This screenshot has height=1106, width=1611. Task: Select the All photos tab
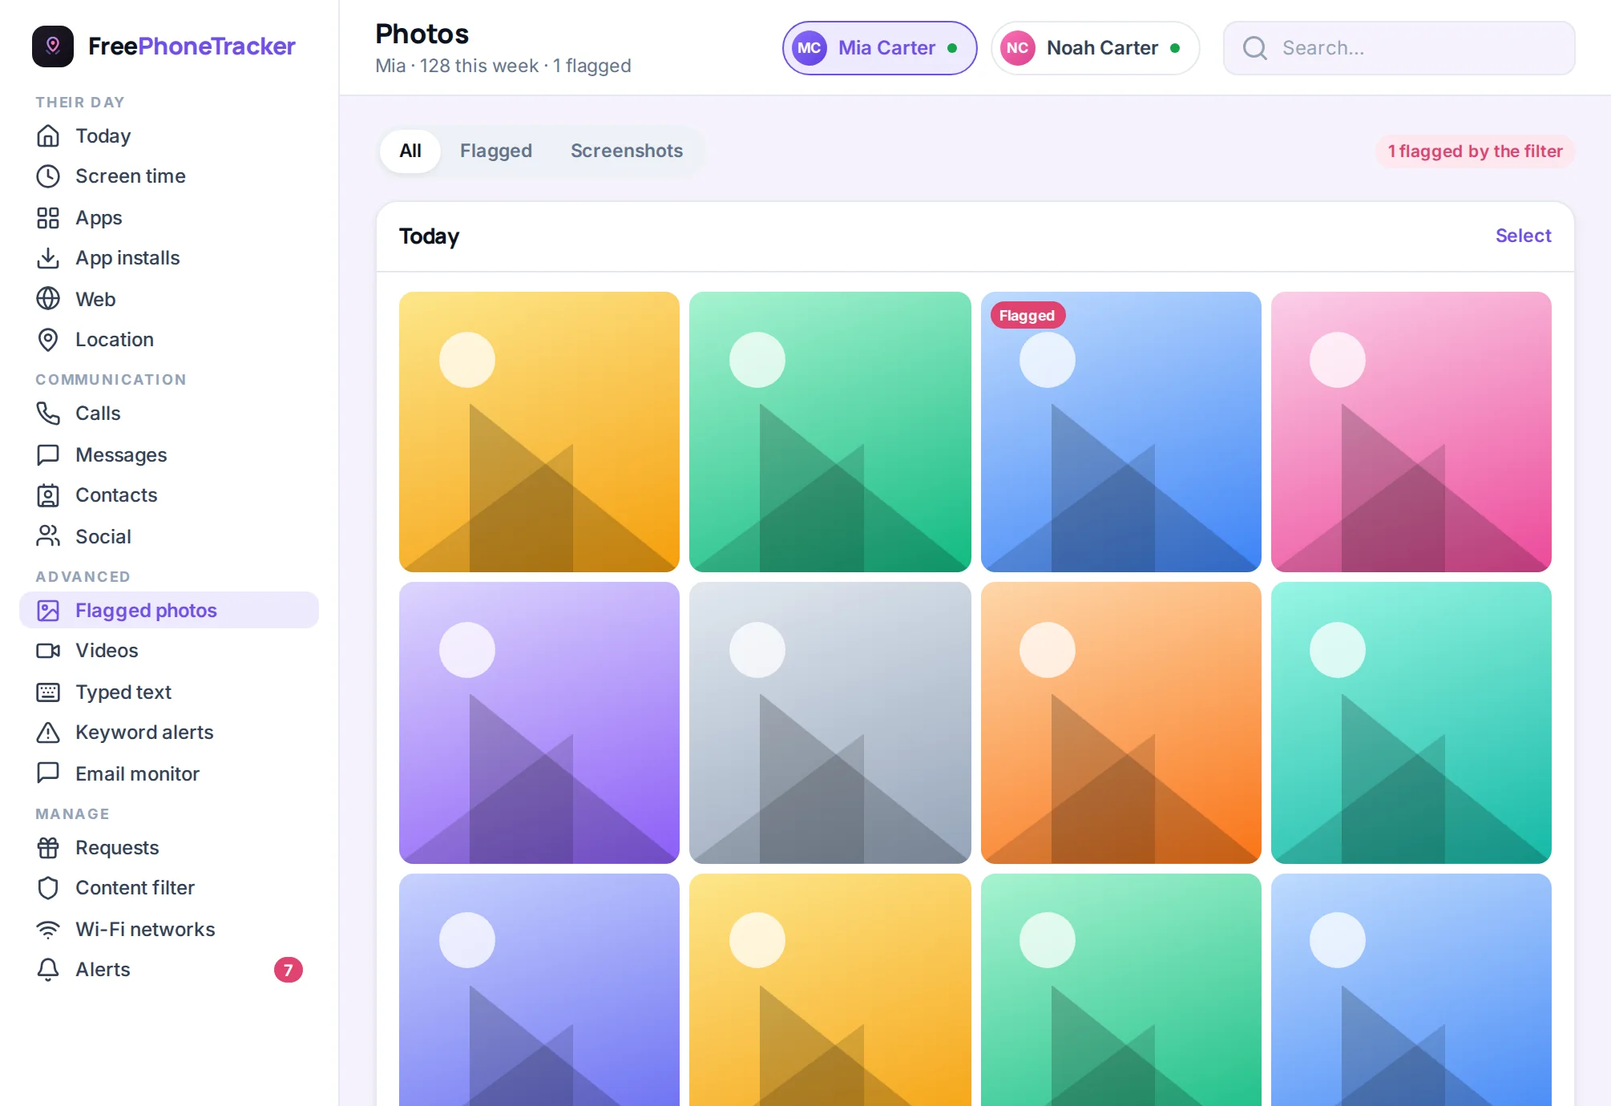point(410,151)
